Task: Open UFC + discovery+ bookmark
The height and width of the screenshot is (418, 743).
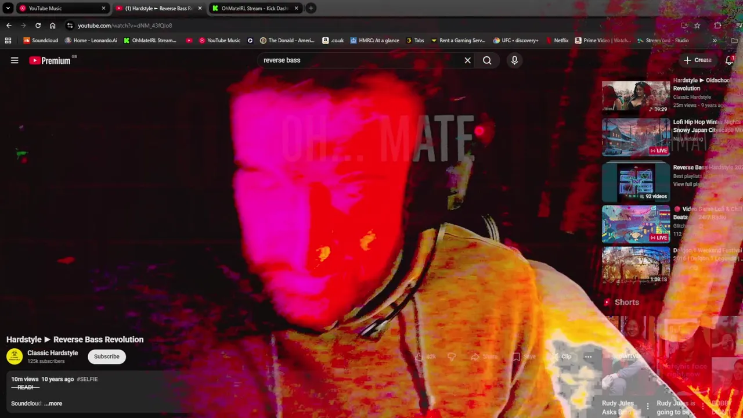Action: coord(515,41)
